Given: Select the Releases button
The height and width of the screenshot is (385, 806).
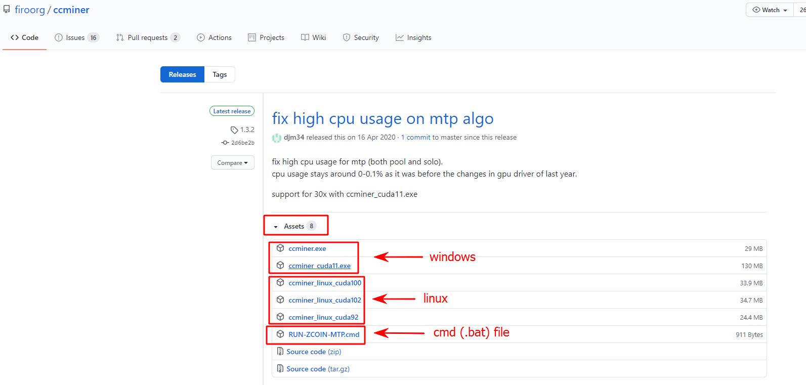Looking at the screenshot, I should tap(182, 74).
